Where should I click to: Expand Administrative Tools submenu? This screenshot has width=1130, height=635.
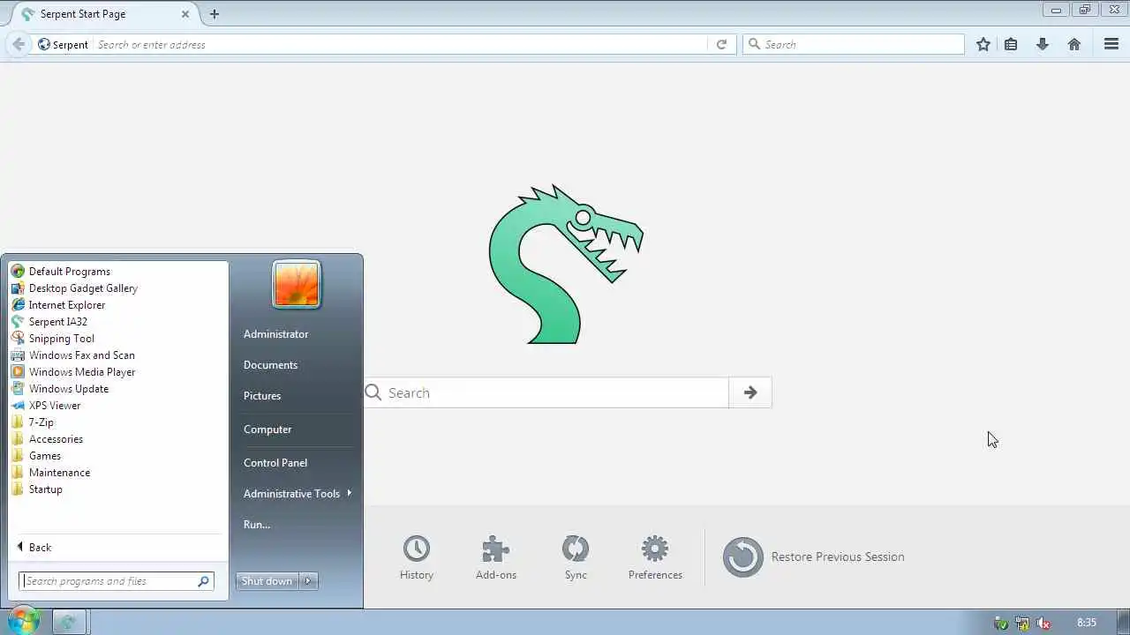click(297, 494)
